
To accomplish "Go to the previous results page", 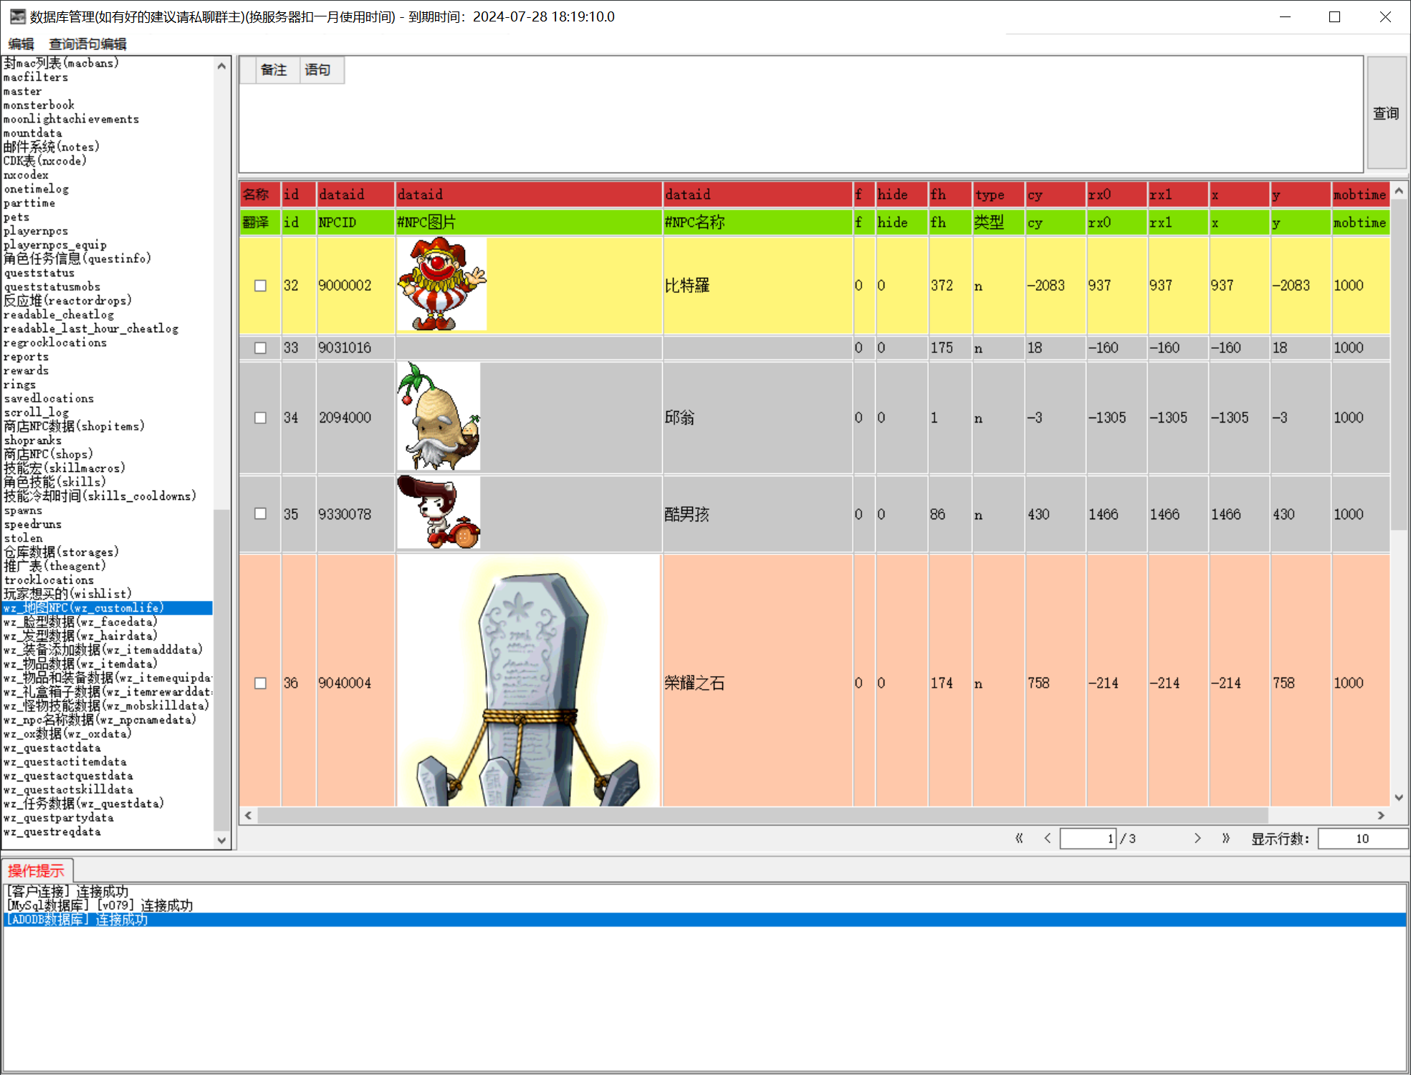I will pyautogui.click(x=1048, y=838).
